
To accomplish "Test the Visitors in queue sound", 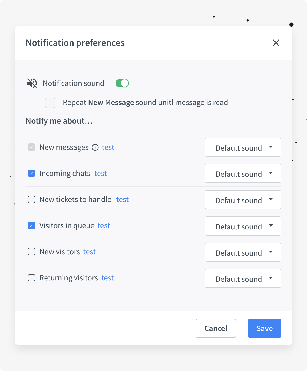I will click(104, 225).
